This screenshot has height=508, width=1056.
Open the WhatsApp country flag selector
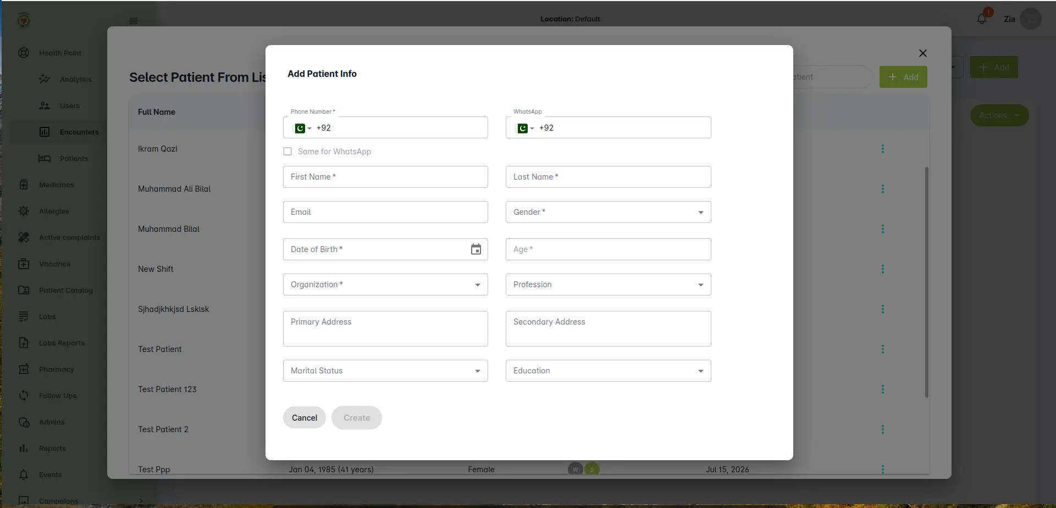526,128
